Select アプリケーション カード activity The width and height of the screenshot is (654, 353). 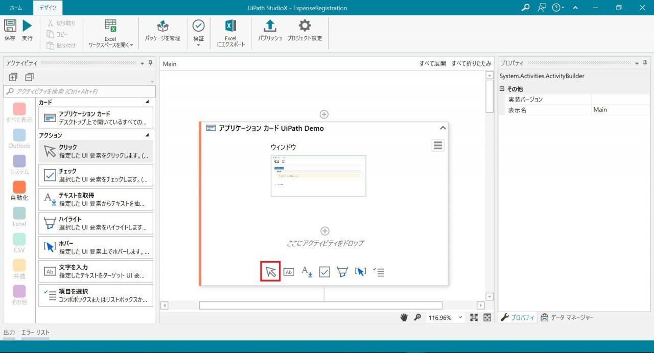pyautogui.click(x=96, y=118)
